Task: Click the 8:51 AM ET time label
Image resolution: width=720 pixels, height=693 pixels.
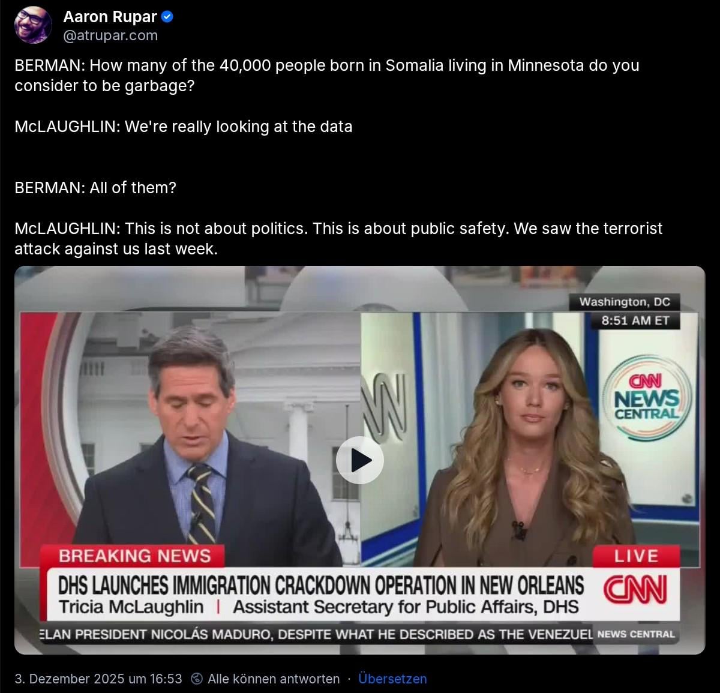Action: [x=635, y=320]
